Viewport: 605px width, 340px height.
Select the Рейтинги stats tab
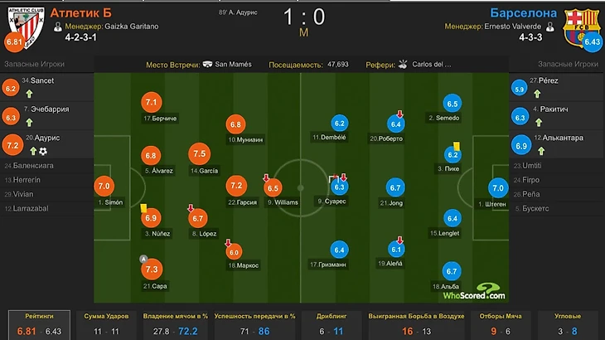point(39,324)
